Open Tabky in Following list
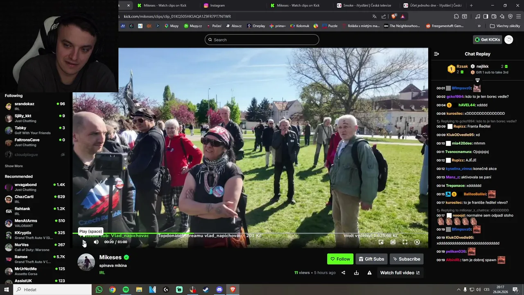 click(x=35, y=130)
